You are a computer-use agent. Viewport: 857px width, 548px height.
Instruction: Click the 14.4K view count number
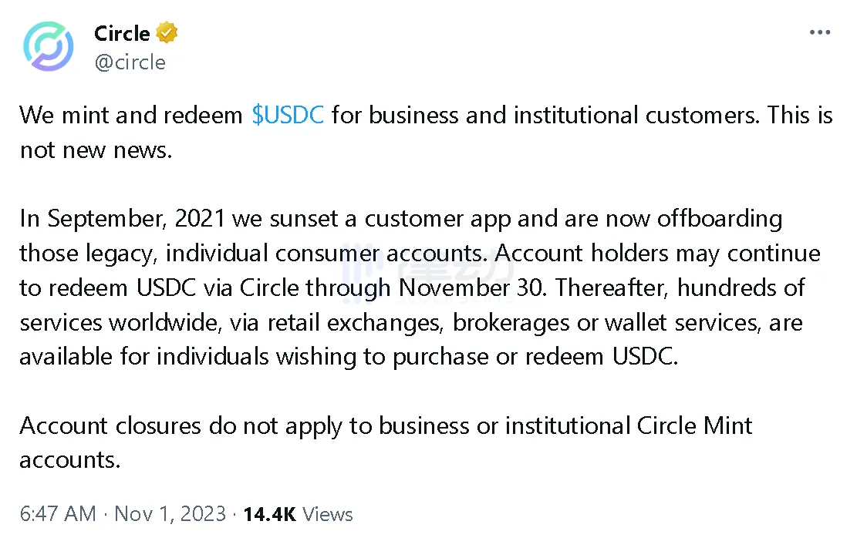269,514
